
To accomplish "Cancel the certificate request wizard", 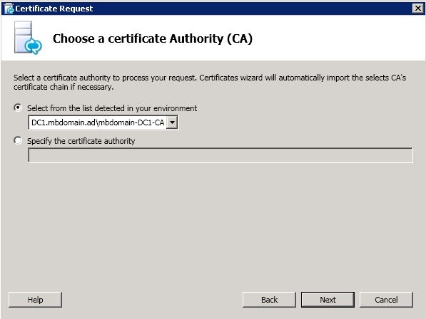I will tap(386, 300).
